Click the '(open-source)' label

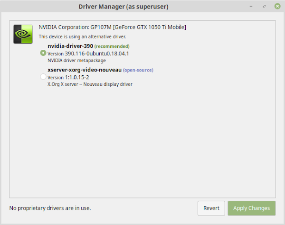pos(138,70)
